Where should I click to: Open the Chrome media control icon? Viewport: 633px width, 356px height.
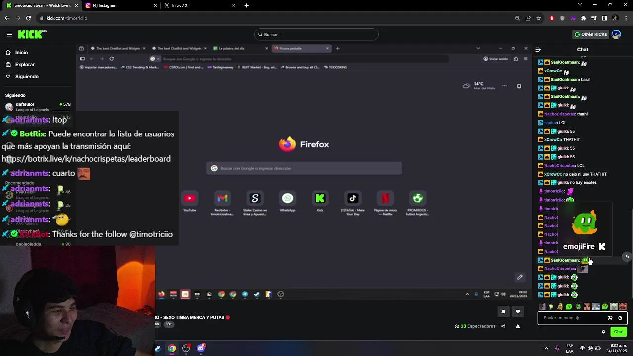[594, 18]
